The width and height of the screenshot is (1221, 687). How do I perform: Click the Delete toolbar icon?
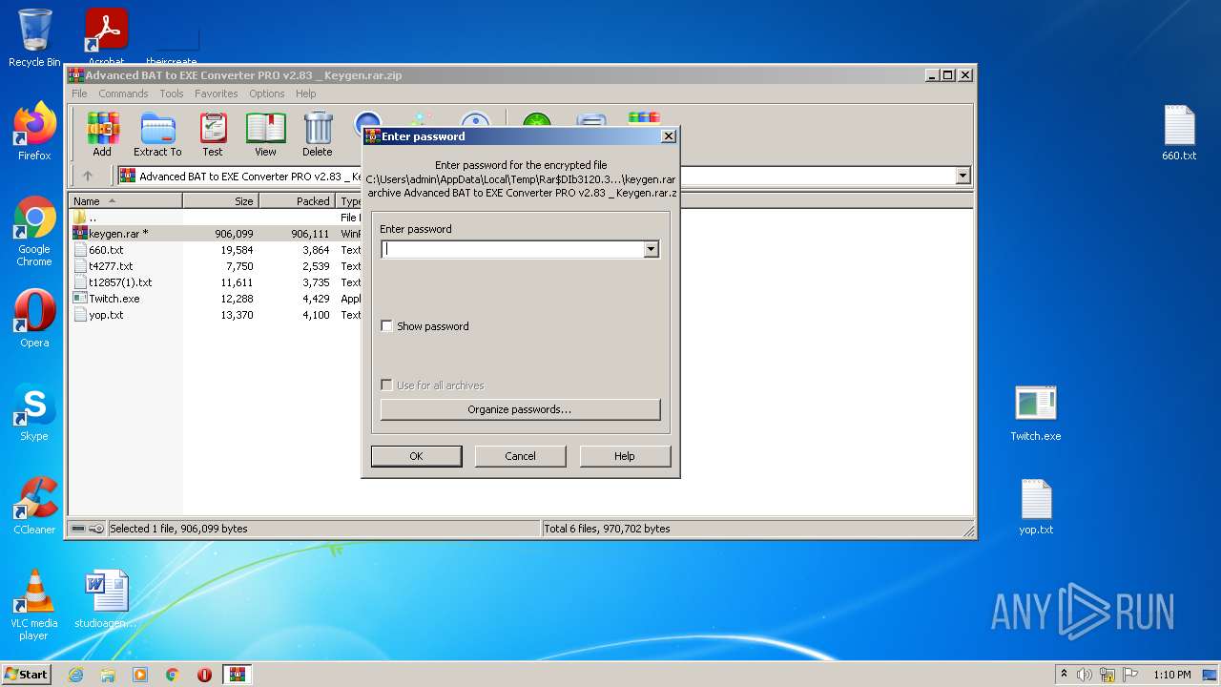pyautogui.click(x=318, y=135)
